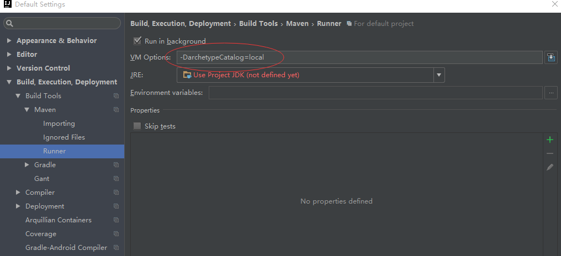Screen dimensions: 561x256
Task: Click the project-level icon beside Gant
Action: click(x=116, y=179)
